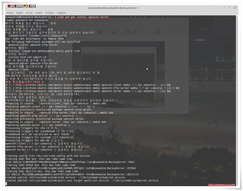Click the 2048 SHA256 RSA fingerprint line
Viewport: 243px width, 191px height.
point(70,162)
